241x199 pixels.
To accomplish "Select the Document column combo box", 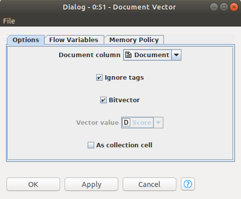I will coord(152,55).
